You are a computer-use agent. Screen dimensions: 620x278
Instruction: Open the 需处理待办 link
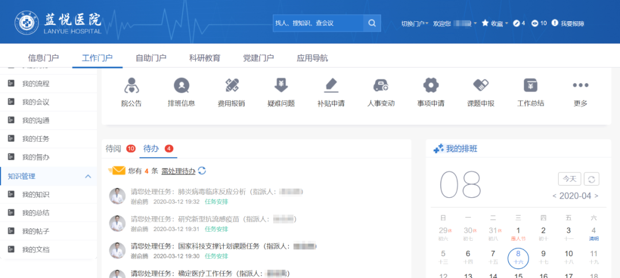178,171
